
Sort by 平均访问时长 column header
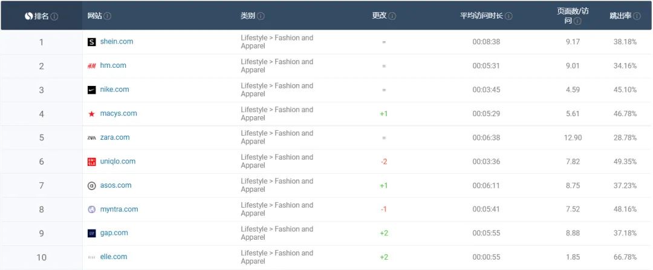click(x=482, y=16)
